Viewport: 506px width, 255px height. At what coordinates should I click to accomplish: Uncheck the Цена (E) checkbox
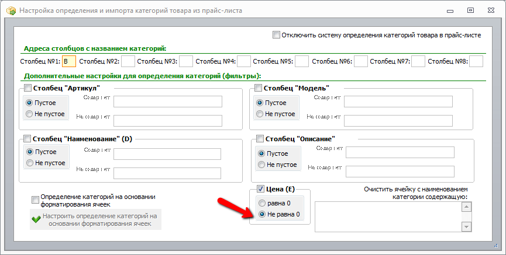260,189
